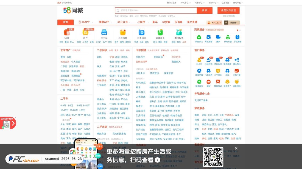Click the 搬家 truck icon

[218, 37]
